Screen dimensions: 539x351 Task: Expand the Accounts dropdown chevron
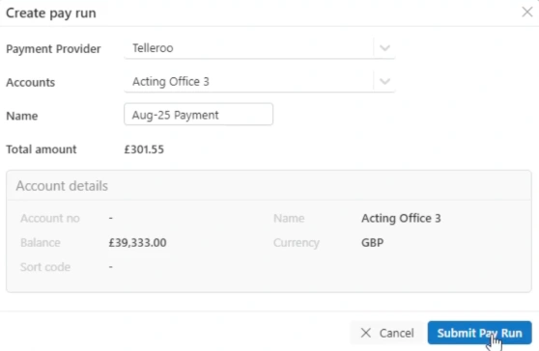[384, 81]
